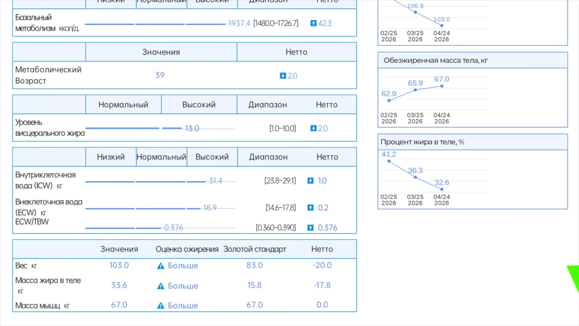Select the gold standard fat mass 15.8
Screen dimensions: 579x326
[x=255, y=285]
